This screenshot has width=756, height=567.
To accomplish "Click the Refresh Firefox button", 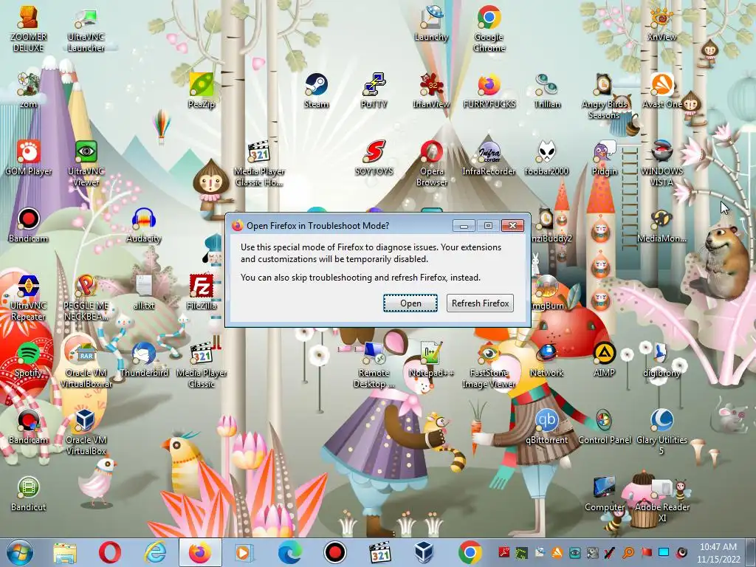I will [x=480, y=303].
